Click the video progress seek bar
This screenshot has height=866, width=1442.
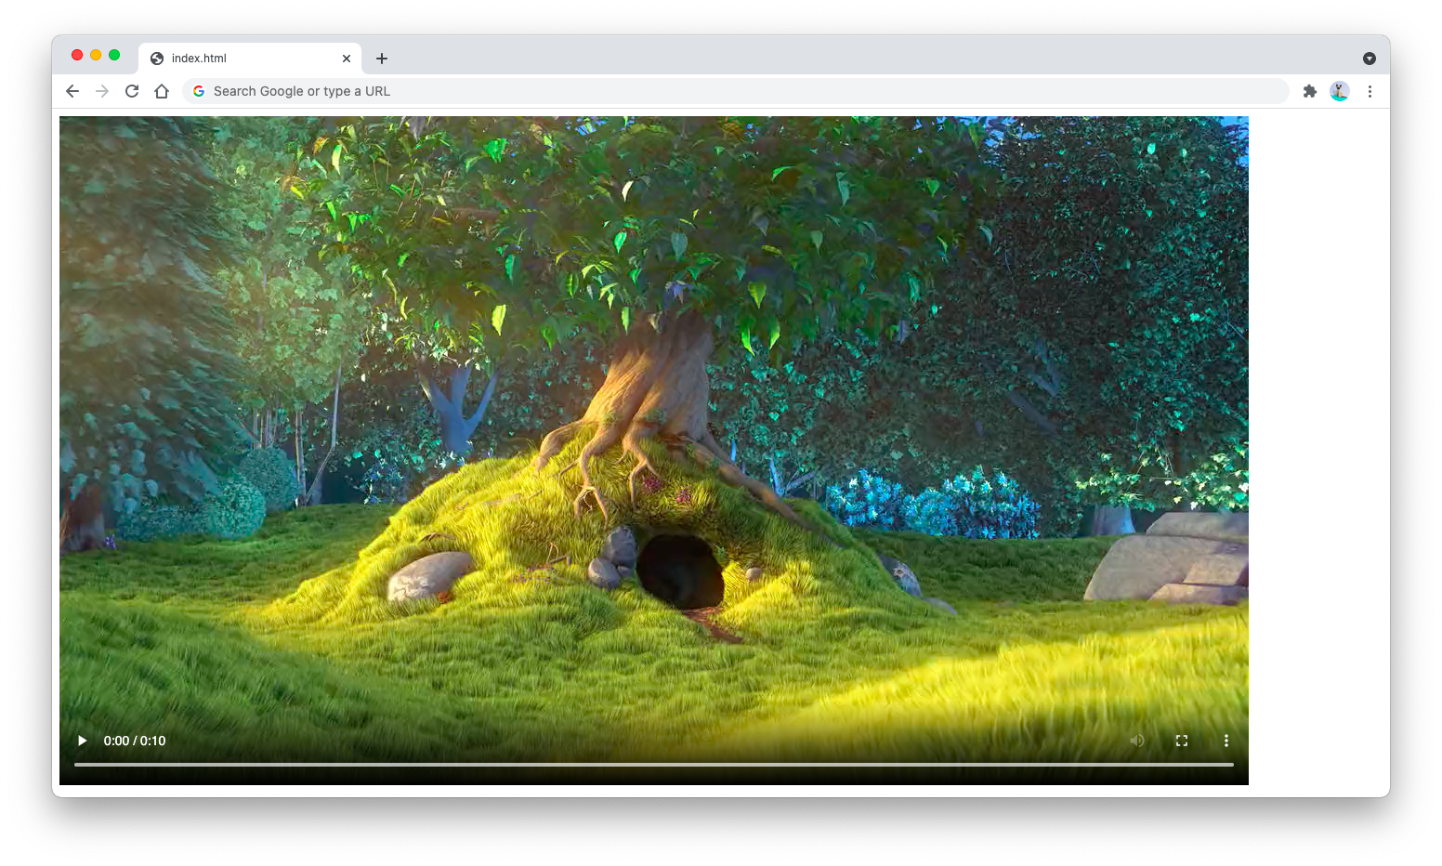click(654, 765)
